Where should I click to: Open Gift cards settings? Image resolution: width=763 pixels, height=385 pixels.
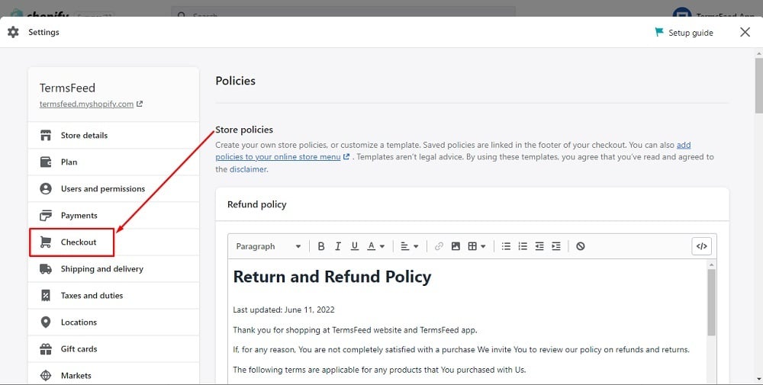[x=114, y=349]
